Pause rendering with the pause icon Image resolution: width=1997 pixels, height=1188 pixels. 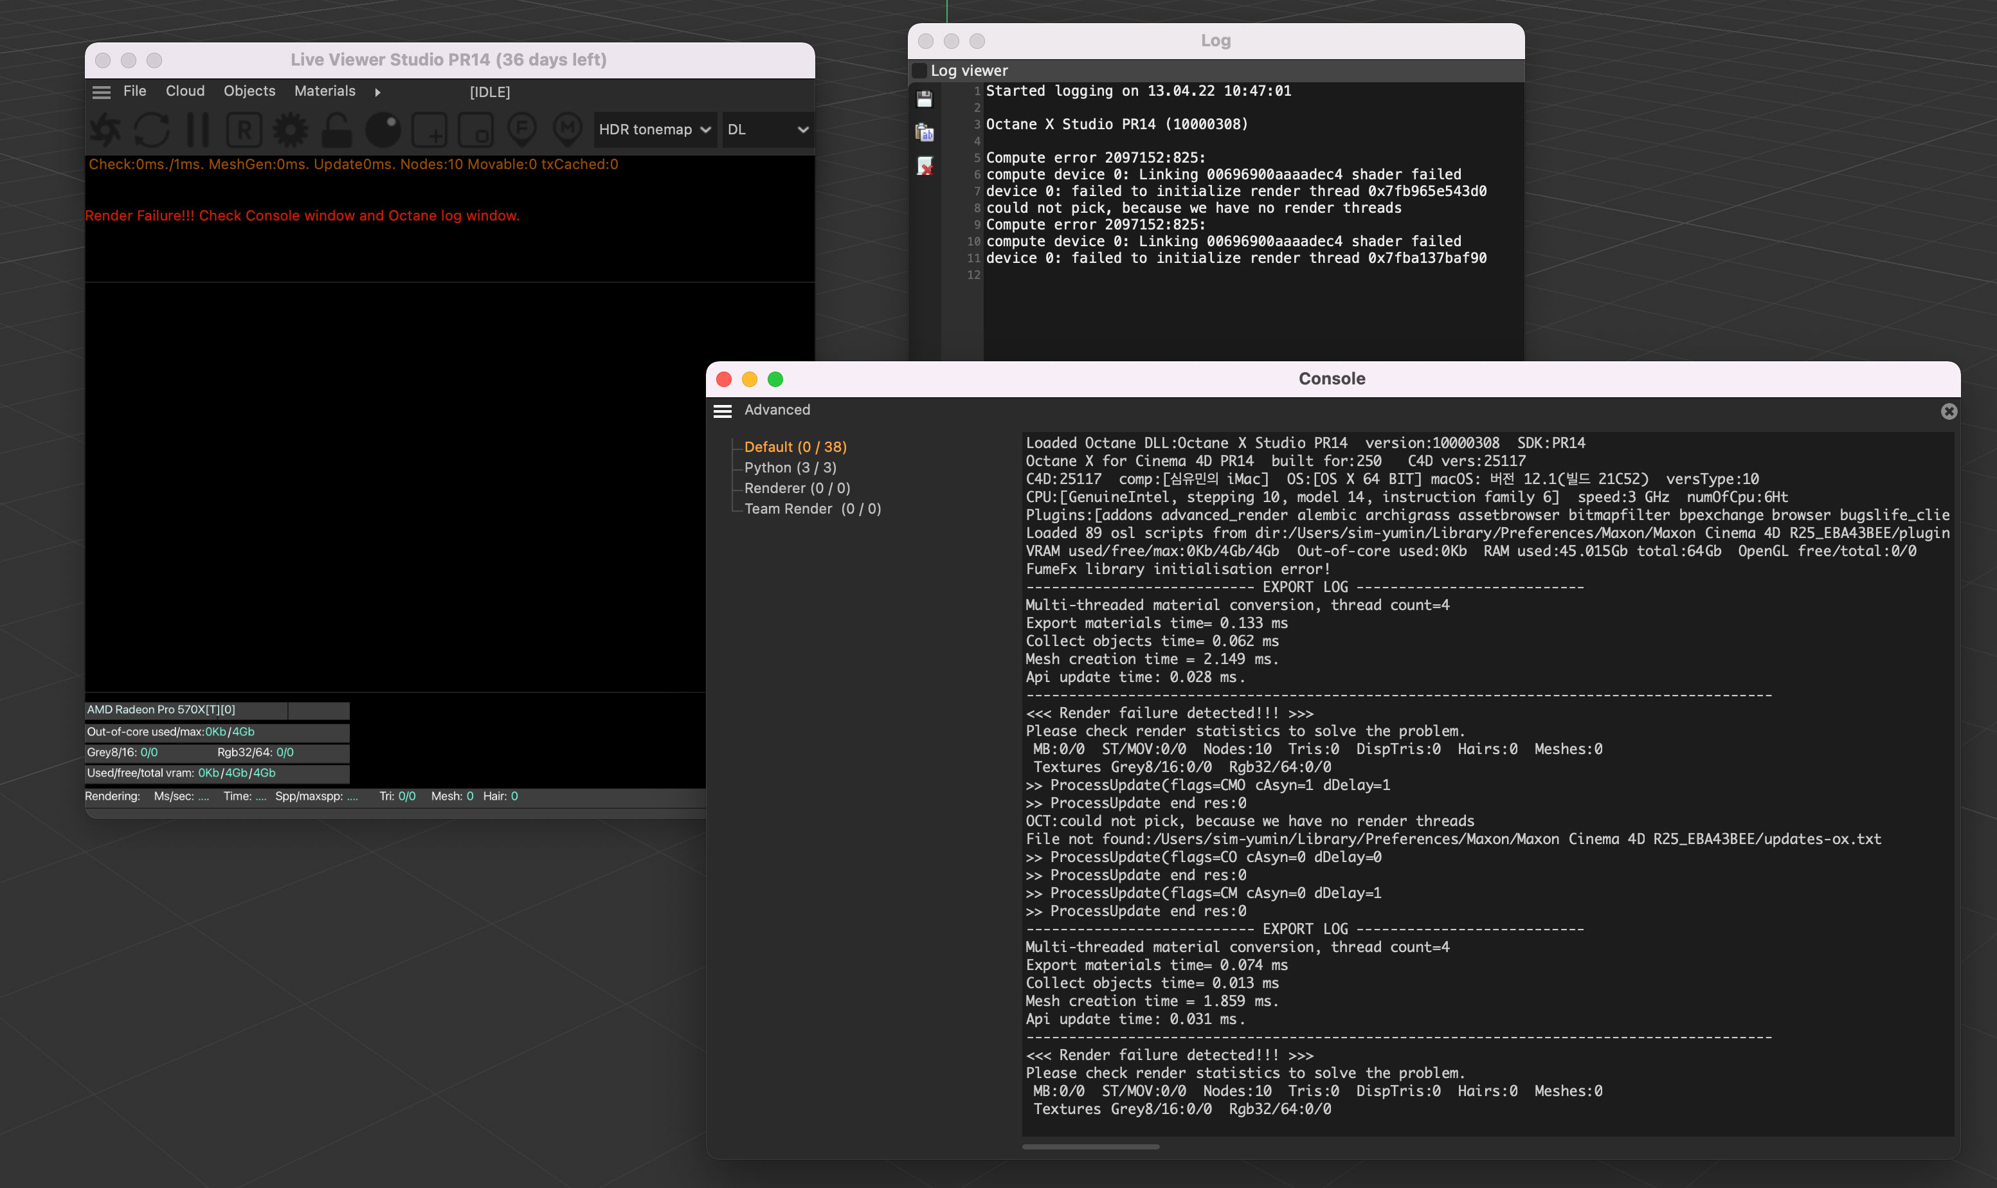(197, 130)
